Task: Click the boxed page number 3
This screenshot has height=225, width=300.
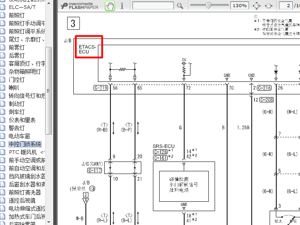Action: click(x=73, y=23)
